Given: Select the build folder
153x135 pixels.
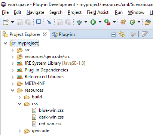Looking at the screenshot, I should (37, 97).
